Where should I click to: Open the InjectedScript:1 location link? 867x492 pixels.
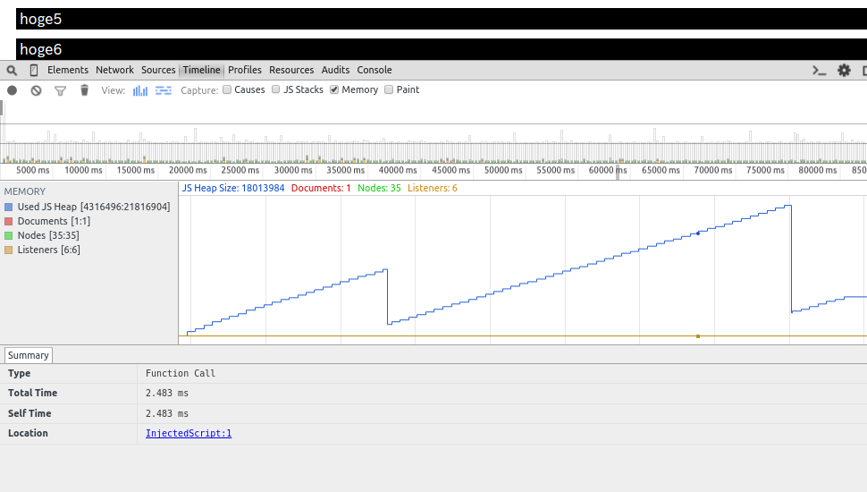(x=189, y=433)
